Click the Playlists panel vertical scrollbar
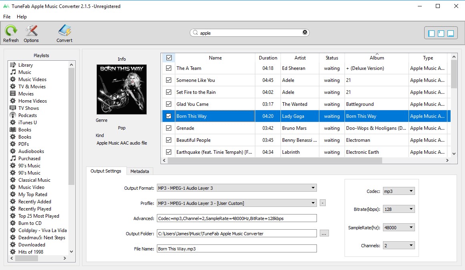 71,127
